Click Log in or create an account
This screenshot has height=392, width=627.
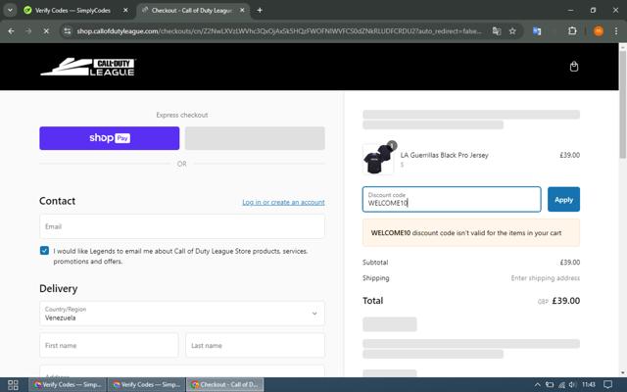(283, 203)
